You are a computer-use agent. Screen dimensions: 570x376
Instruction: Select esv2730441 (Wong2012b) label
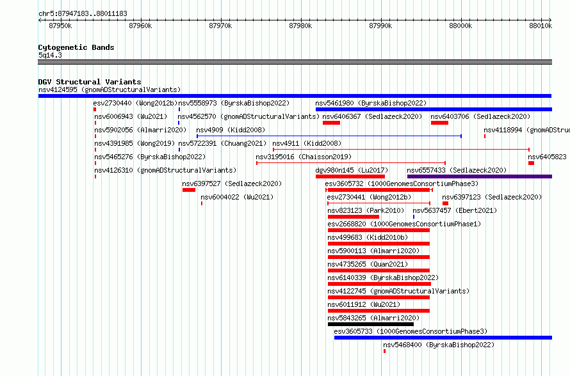pyautogui.click(x=369, y=197)
